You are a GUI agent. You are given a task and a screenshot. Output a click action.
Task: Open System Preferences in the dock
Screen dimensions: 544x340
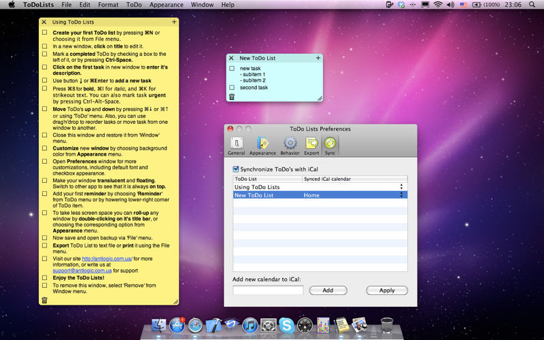268,326
